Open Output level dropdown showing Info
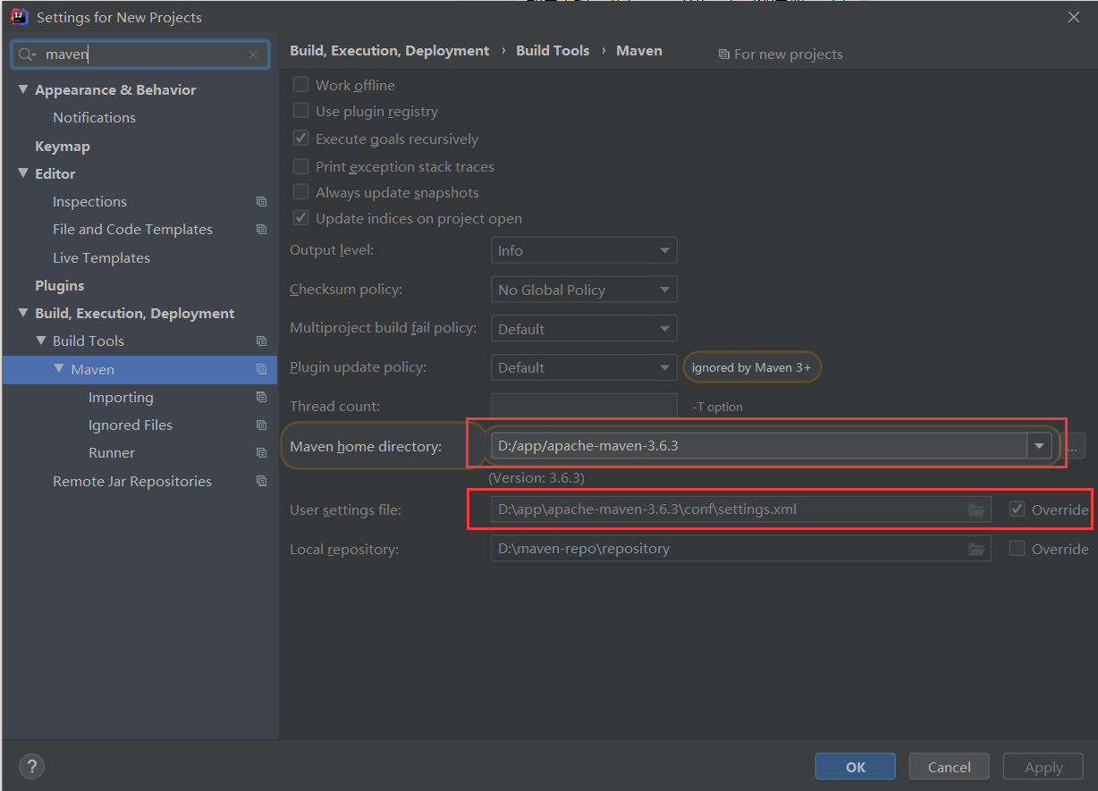The height and width of the screenshot is (791, 1098). (584, 250)
